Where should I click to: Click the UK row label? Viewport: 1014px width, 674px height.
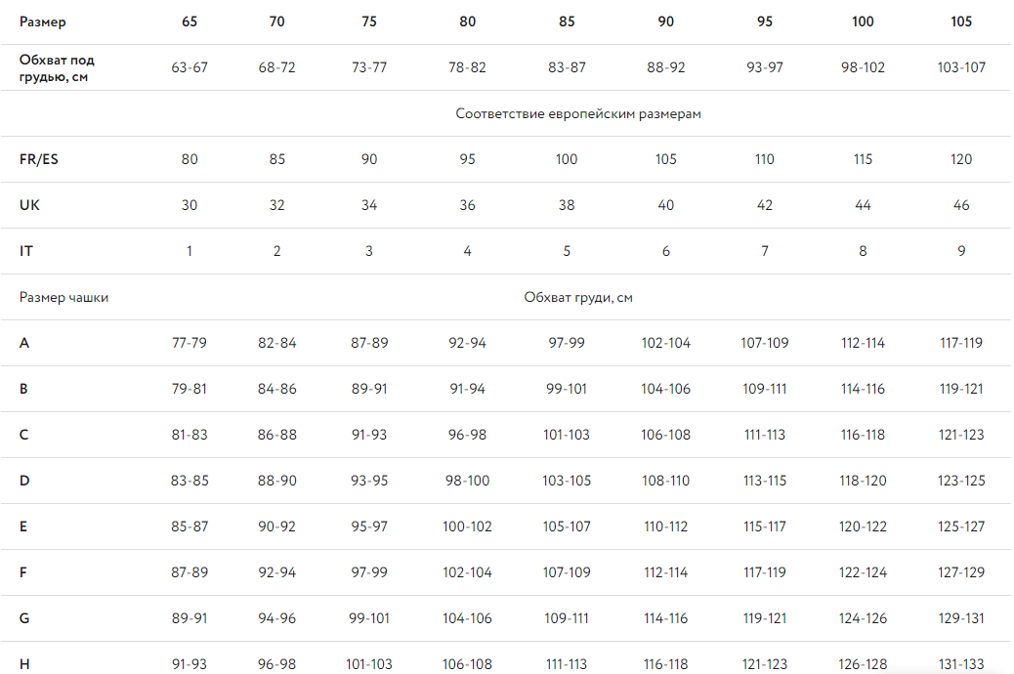coord(29,205)
